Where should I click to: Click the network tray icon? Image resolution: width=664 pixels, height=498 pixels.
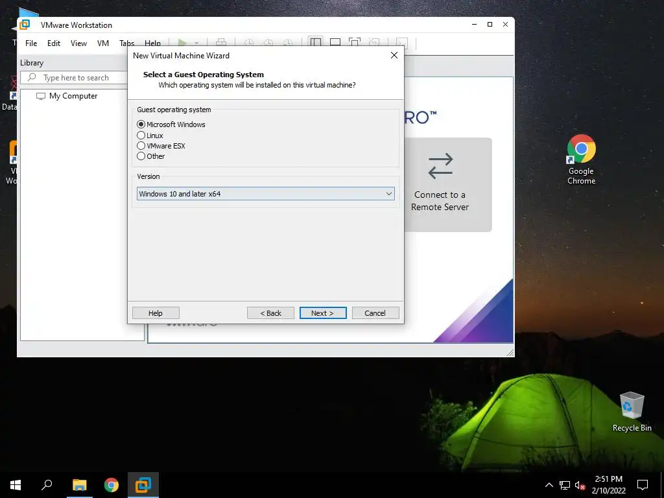point(565,485)
